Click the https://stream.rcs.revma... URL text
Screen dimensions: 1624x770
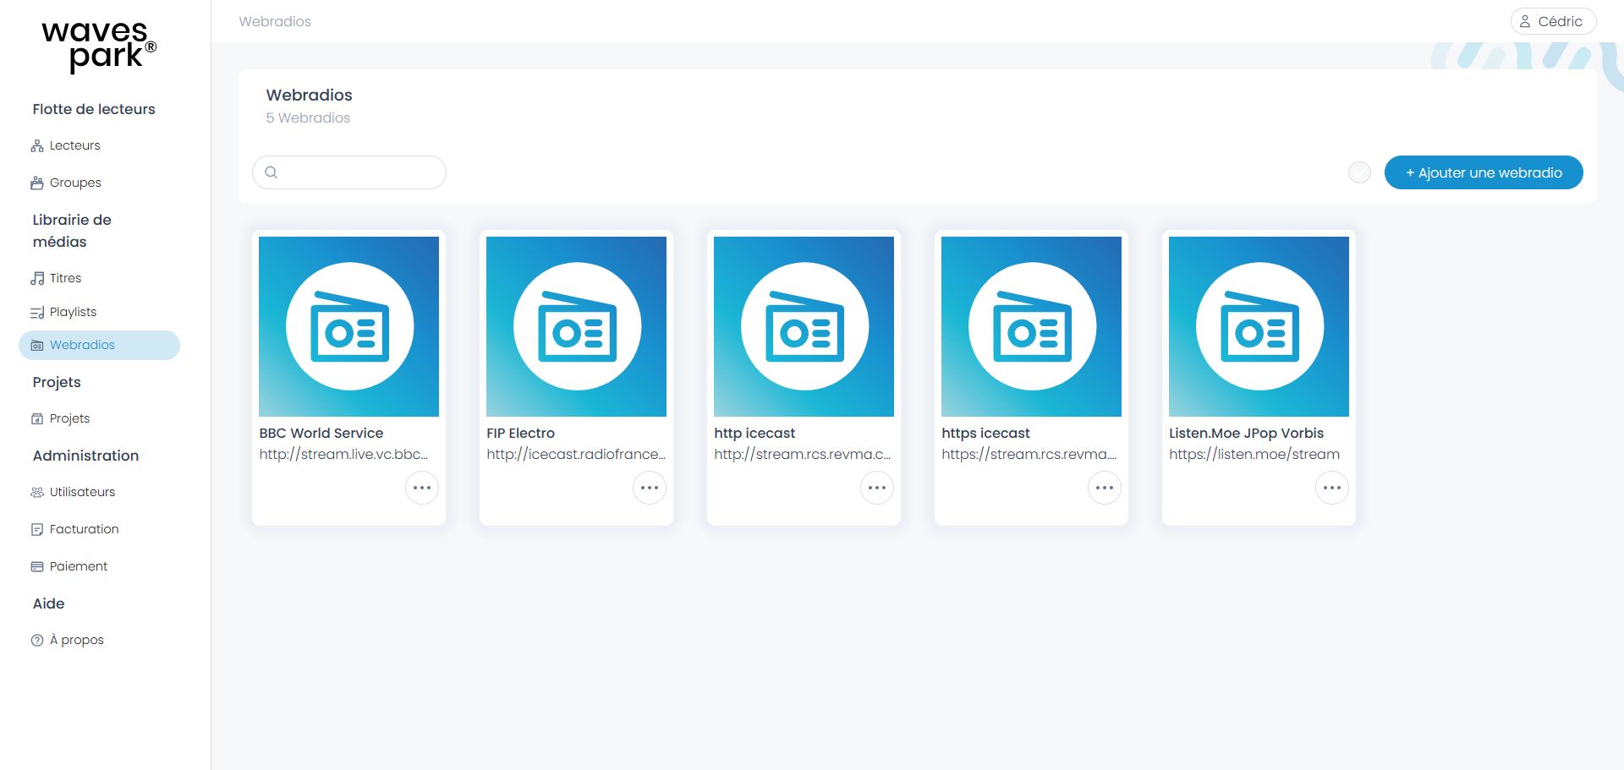tap(1029, 454)
